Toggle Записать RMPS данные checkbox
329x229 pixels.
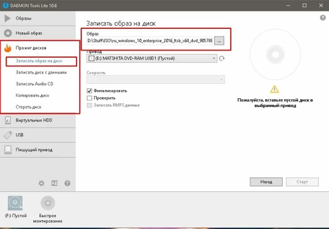click(89, 105)
